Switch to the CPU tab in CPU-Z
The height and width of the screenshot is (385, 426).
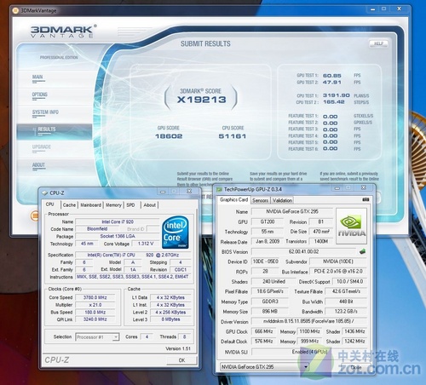(50, 204)
